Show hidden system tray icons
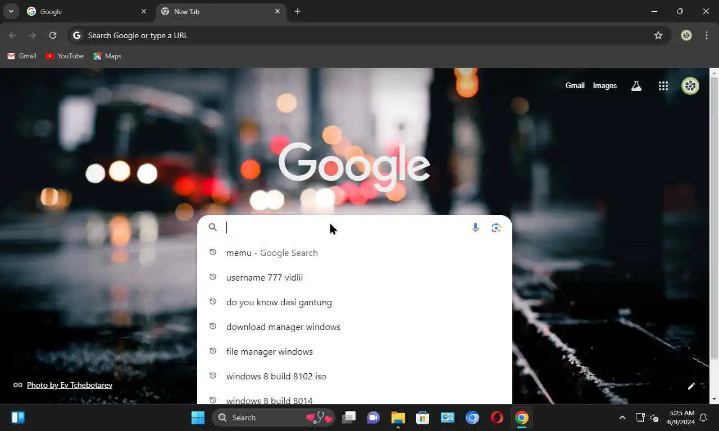Image resolution: width=719 pixels, height=431 pixels. (x=622, y=418)
